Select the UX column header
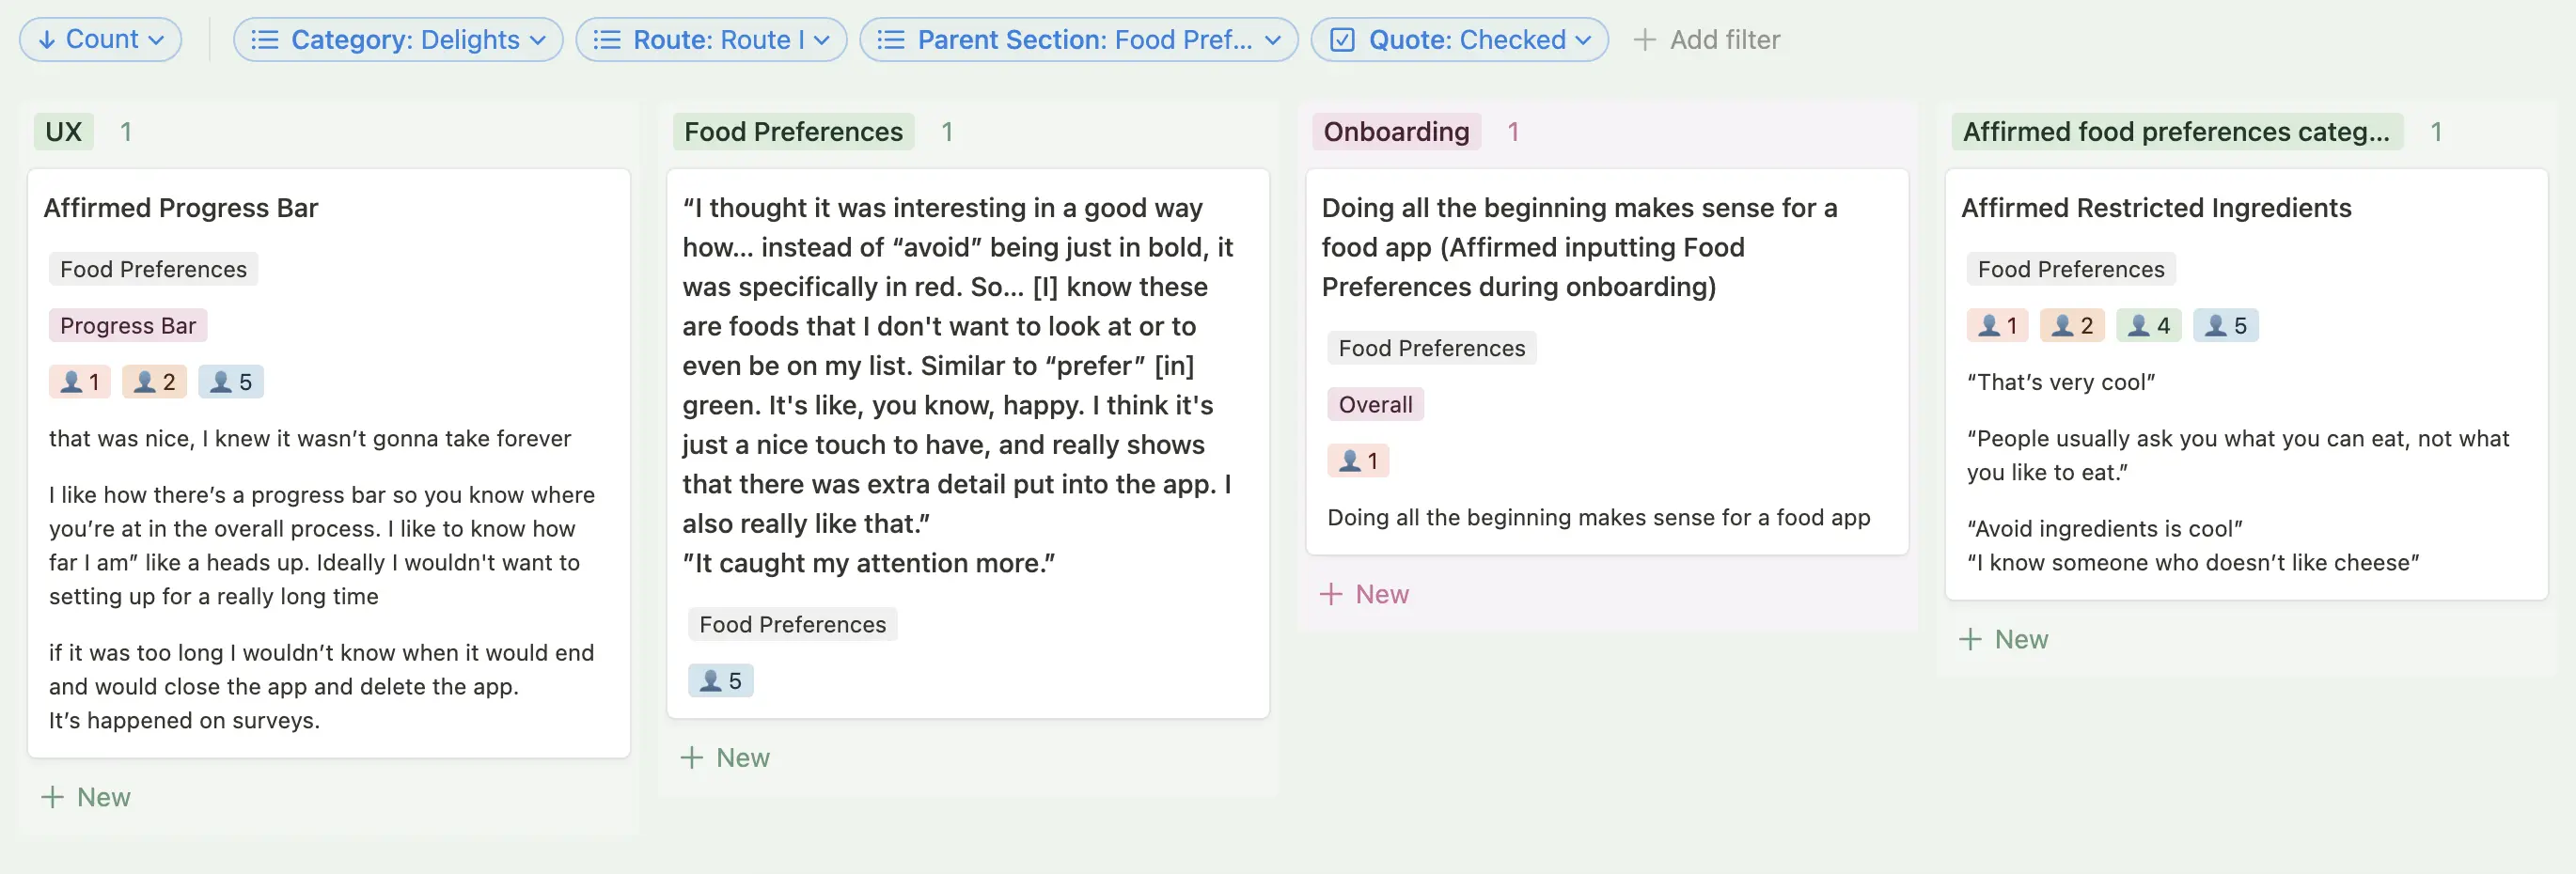Screen dimensions: 2576x874 [x=64, y=132]
